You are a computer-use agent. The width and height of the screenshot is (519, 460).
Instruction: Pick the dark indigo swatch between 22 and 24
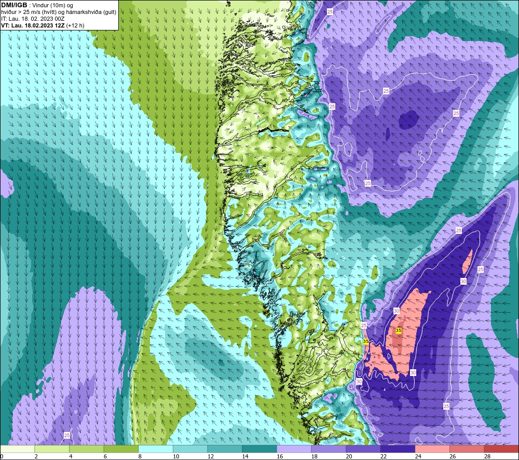tap(398, 449)
